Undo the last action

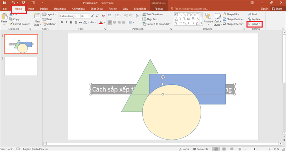coord(14,2)
